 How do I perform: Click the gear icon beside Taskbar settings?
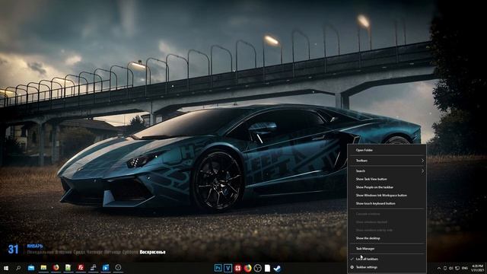click(352, 267)
